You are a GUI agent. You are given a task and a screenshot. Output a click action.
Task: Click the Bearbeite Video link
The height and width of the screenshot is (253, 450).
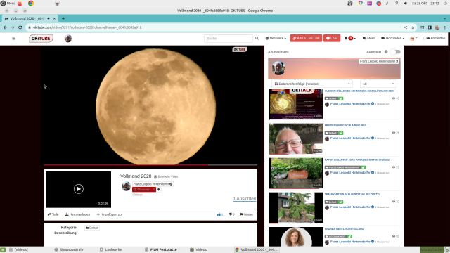click(x=166, y=176)
